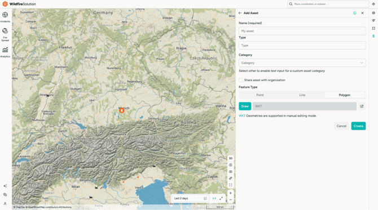Select Point feature type
The image size is (378, 210).
(x=260, y=95)
